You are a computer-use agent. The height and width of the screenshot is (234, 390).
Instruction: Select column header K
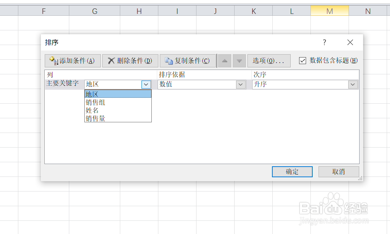point(253,11)
